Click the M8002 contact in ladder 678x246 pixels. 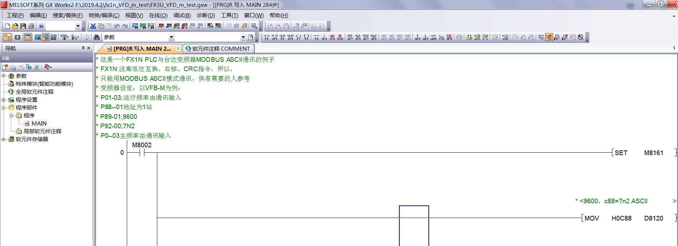pyautogui.click(x=142, y=153)
